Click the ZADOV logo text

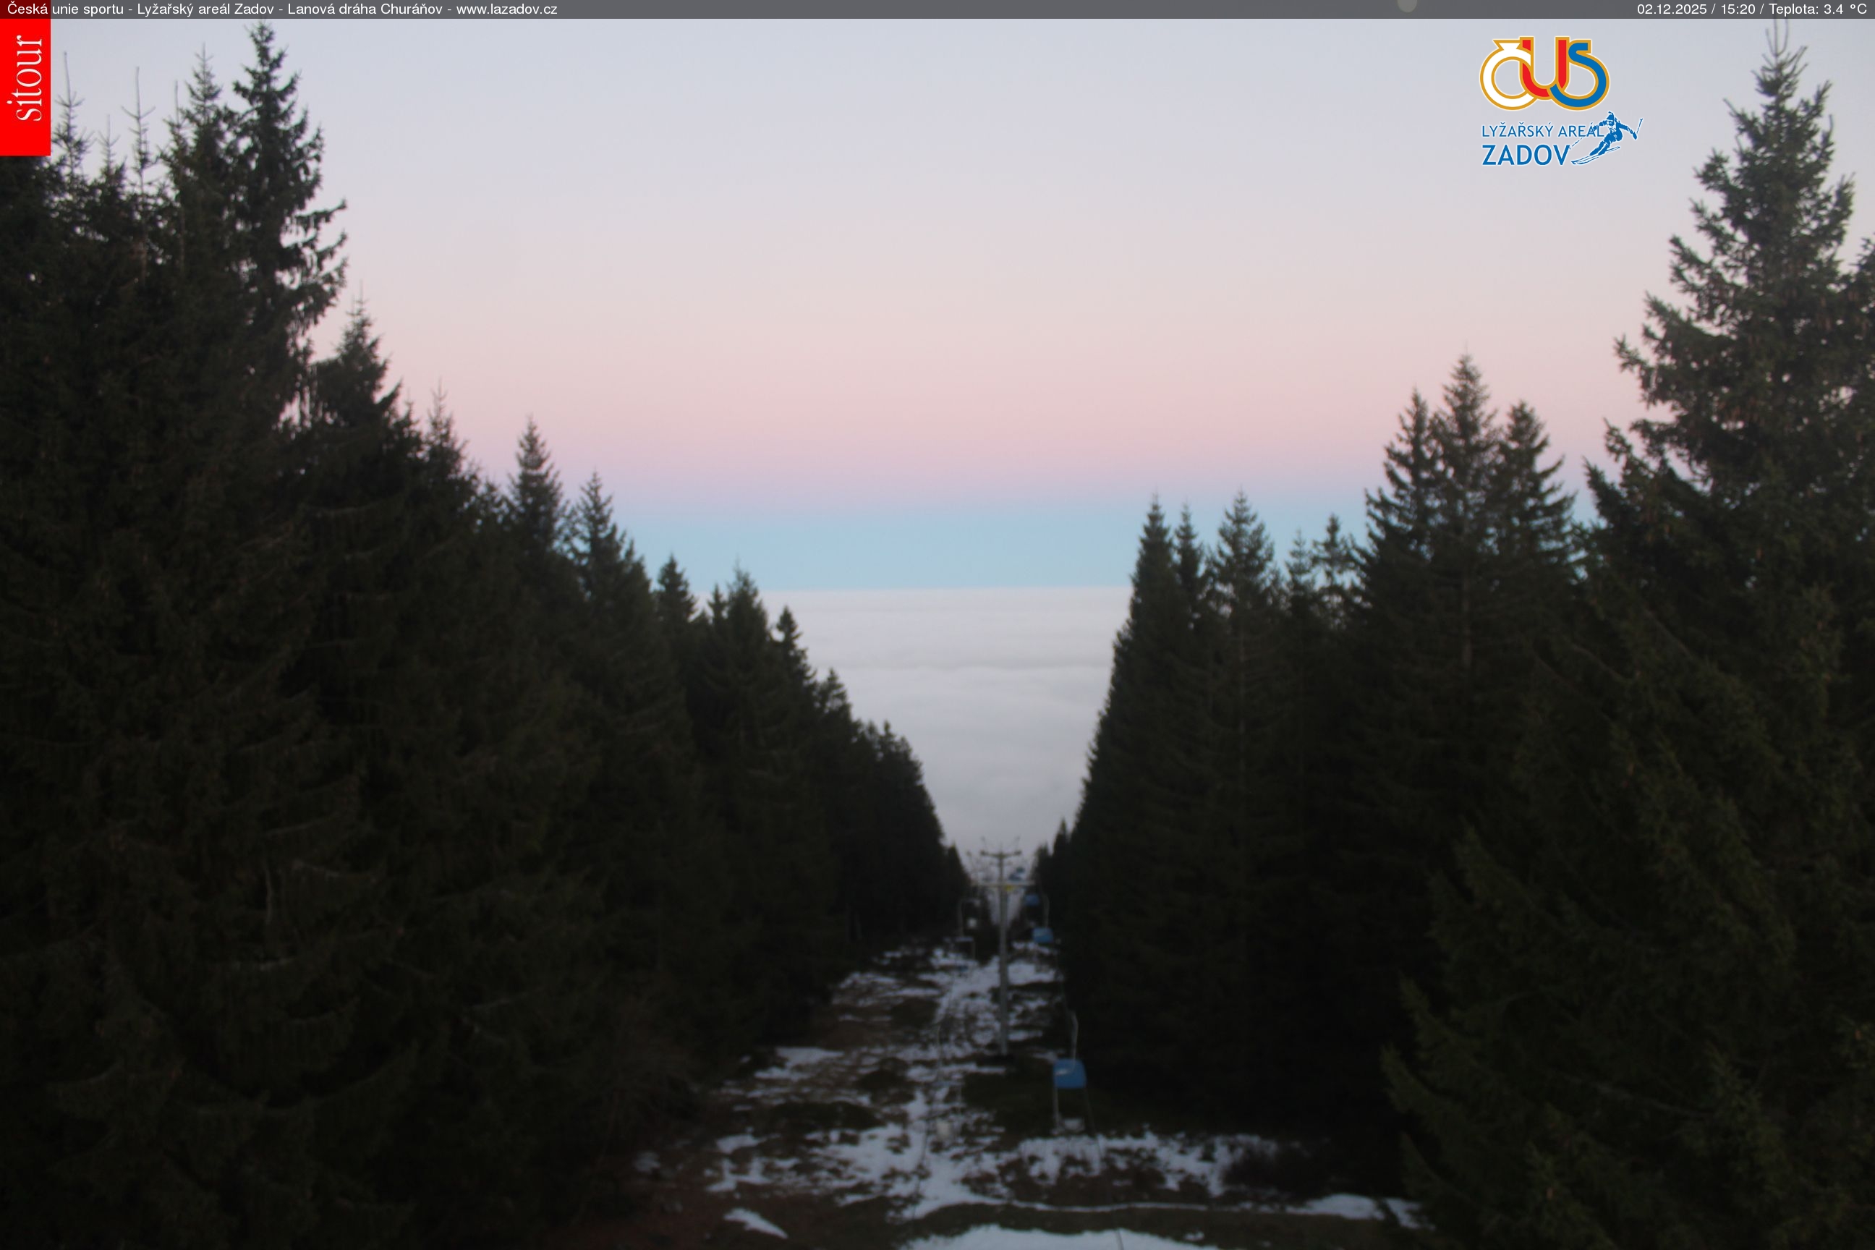tap(1524, 155)
